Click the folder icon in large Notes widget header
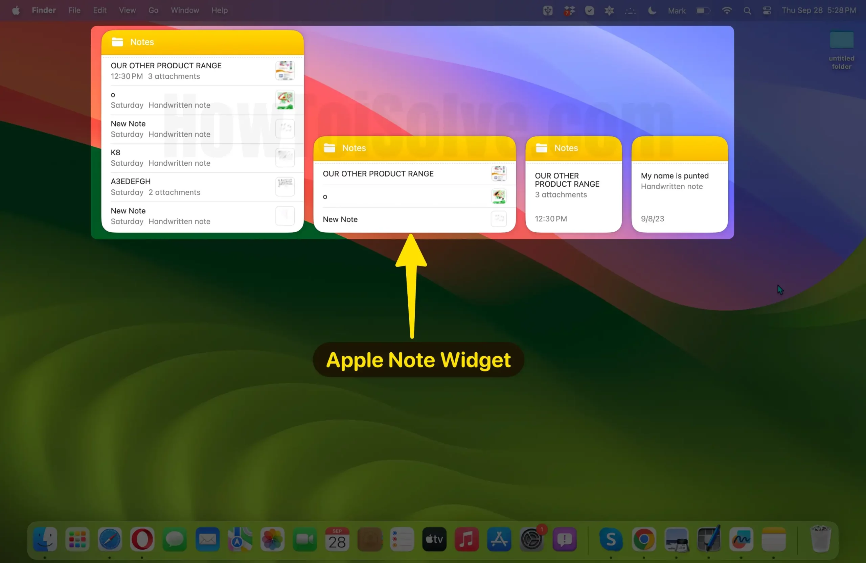866x563 pixels. pyautogui.click(x=117, y=42)
